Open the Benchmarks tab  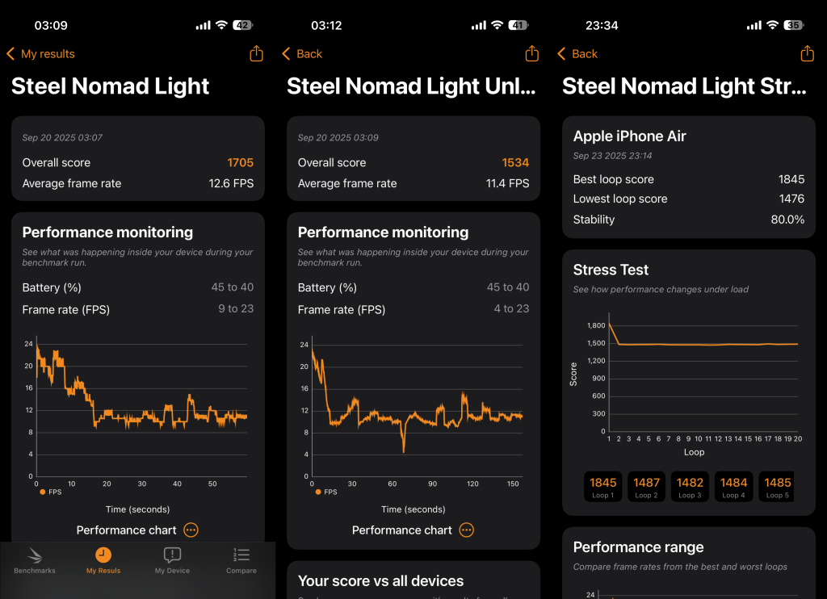(x=35, y=560)
